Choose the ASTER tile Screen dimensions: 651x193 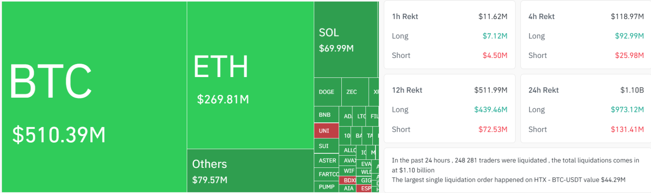327,161
